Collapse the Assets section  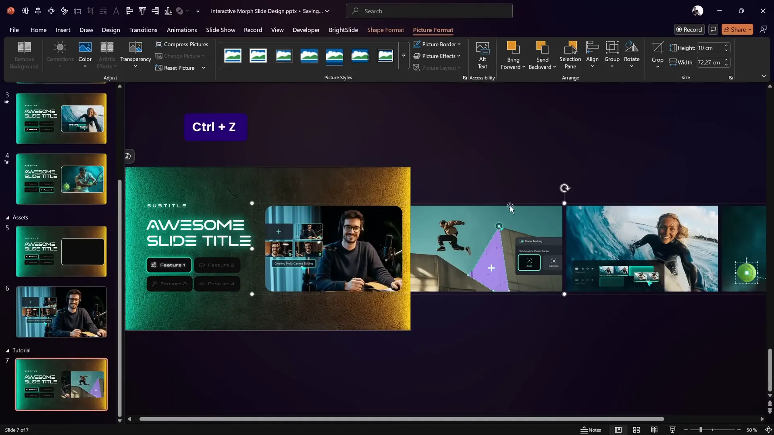coord(7,217)
